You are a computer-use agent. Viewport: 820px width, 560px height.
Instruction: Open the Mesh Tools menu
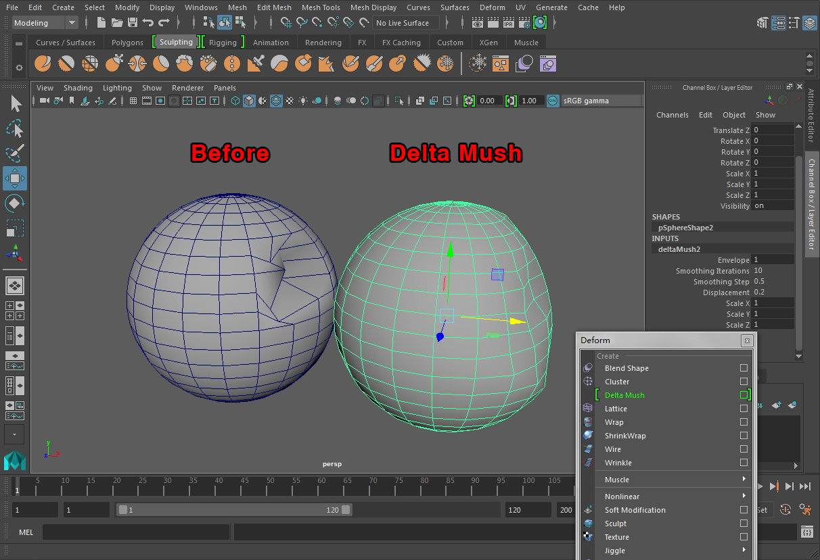pos(321,7)
